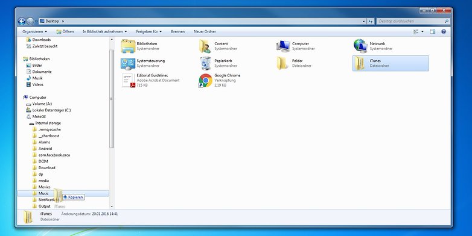This screenshot has height=236, width=472.
Task: Change view with the view options icon
Action: point(416,31)
